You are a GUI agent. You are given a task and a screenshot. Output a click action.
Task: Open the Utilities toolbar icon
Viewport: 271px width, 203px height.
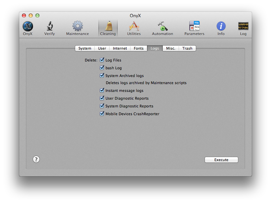point(134,26)
